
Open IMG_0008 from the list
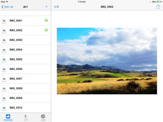tap(25, 88)
